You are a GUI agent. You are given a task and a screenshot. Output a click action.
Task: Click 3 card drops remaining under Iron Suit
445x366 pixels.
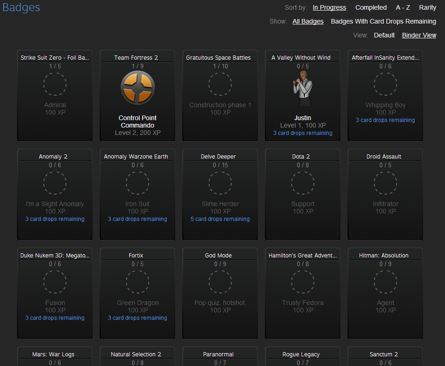tap(138, 219)
